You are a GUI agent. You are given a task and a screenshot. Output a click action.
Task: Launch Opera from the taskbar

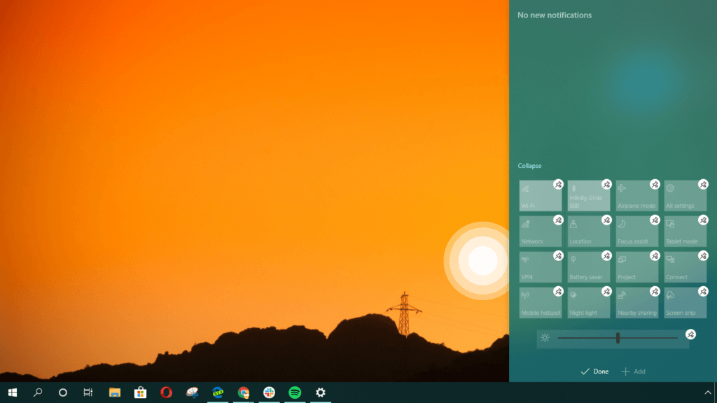point(165,393)
